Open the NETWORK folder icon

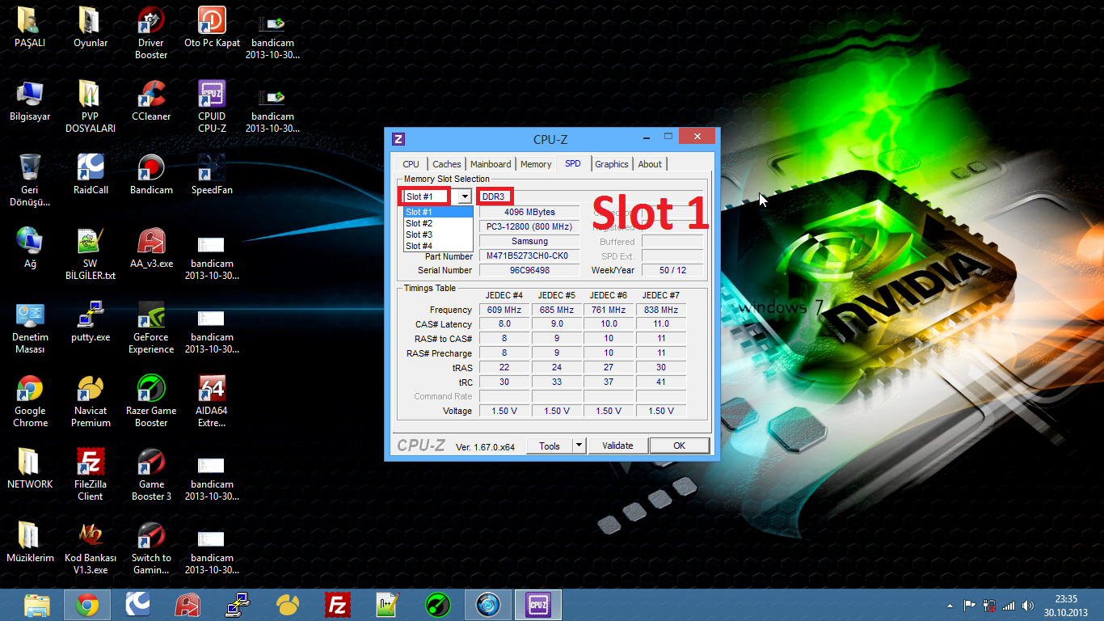click(30, 468)
